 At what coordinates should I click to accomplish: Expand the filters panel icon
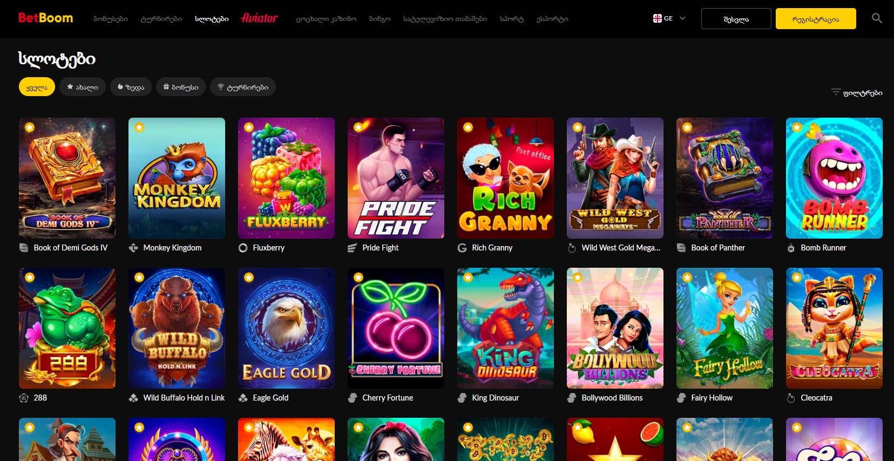836,92
